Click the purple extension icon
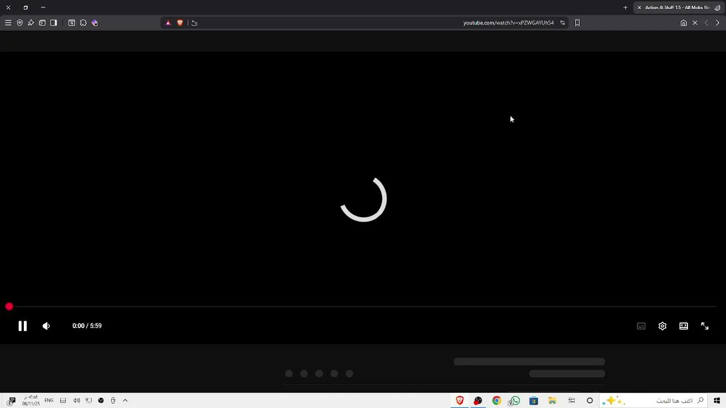This screenshot has height=408, width=726. 95,23
